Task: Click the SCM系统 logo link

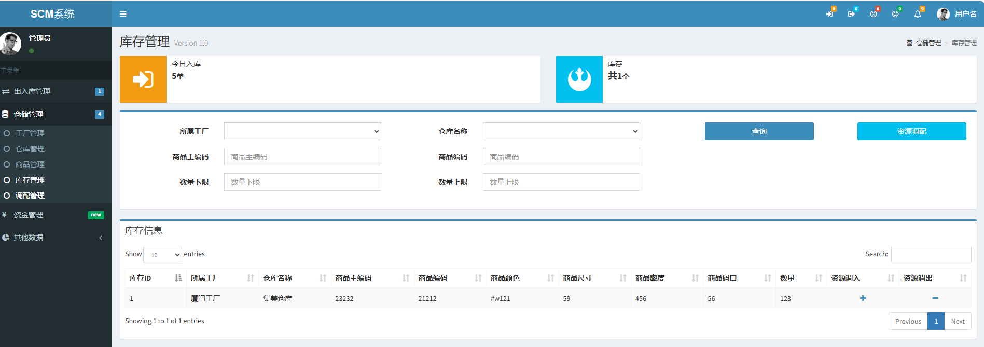Action: 52,14
